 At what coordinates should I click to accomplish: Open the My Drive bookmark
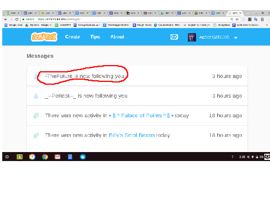pyautogui.click(x=39, y=25)
